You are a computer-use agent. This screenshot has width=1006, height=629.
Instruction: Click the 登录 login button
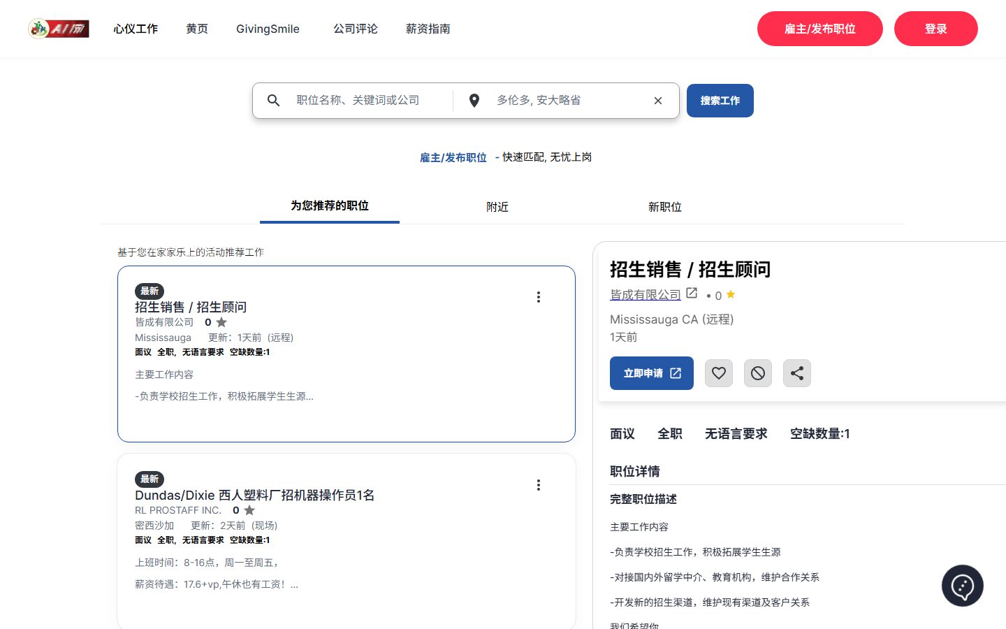(x=936, y=29)
